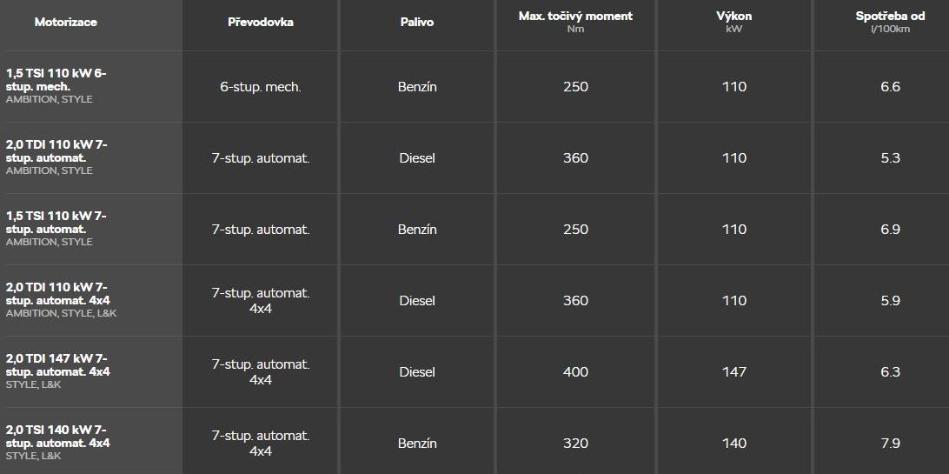Click the 320 Nm torque value
The height and width of the screenshot is (474, 949).
(575, 444)
